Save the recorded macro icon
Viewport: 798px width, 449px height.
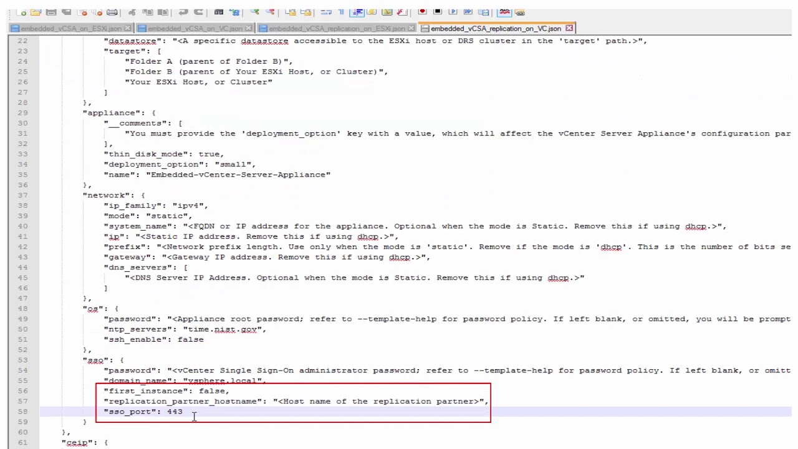coord(483,12)
